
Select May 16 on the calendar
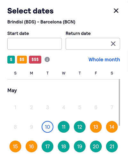pyautogui.click(x=31, y=146)
